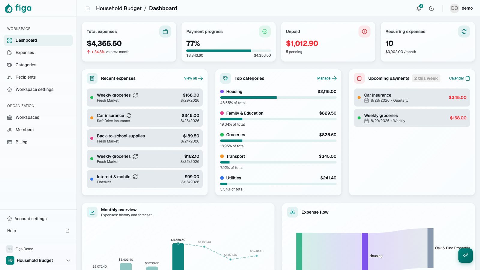The height and width of the screenshot is (270, 480).
Task: Click Monthly overview chart icon
Action: click(x=92, y=212)
